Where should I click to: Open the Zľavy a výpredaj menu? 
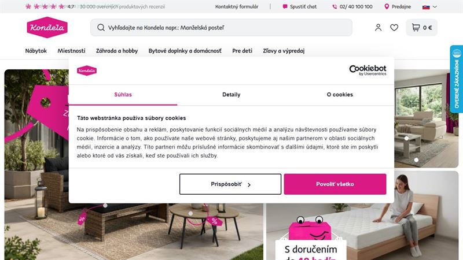coord(284,51)
